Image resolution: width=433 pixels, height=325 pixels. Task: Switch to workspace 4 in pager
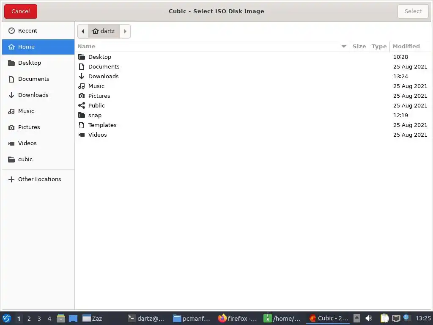(49, 319)
